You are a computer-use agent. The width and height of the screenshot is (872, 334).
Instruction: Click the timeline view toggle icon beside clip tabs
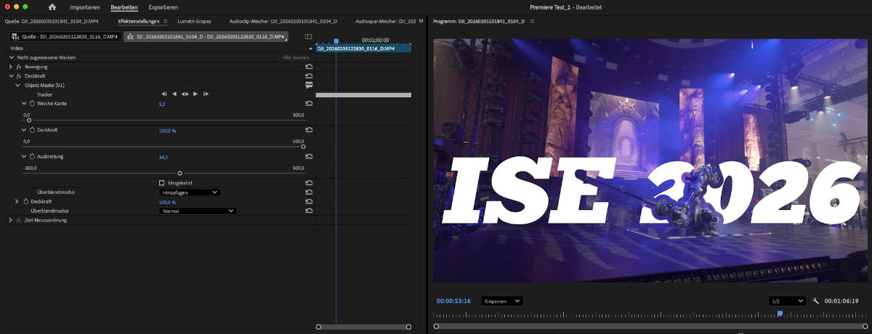[x=308, y=36]
